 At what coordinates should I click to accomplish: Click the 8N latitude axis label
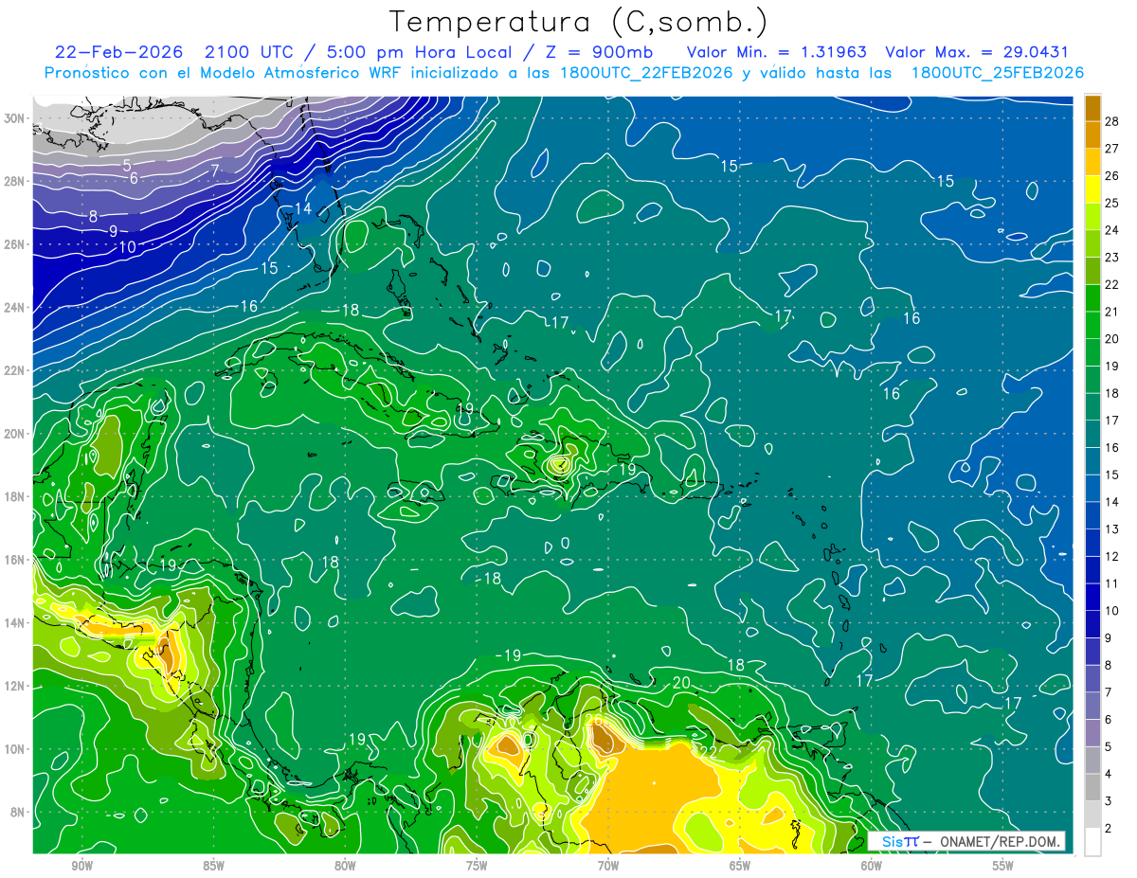click(x=18, y=812)
